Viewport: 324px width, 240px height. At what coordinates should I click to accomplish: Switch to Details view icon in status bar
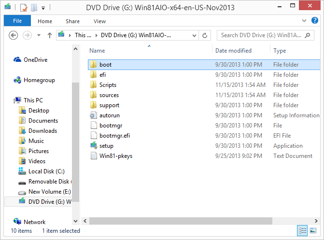(302, 230)
